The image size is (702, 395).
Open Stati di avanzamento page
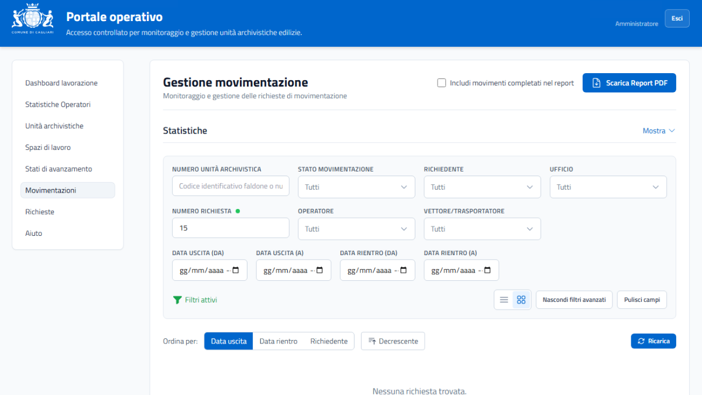pos(68,169)
